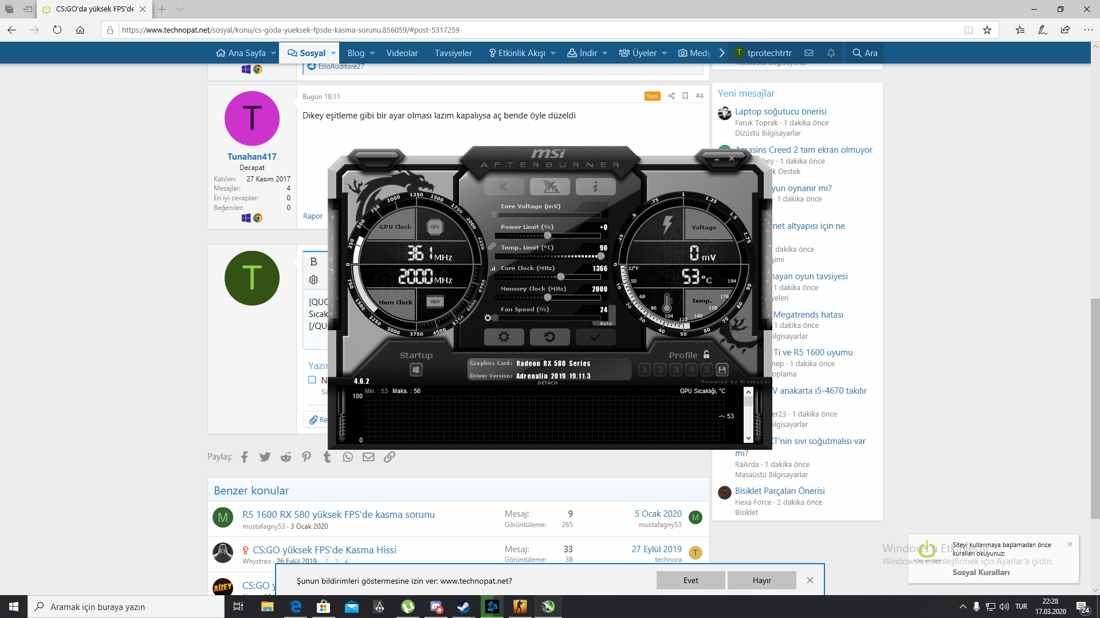Open Laptop soğutucu önerisi thread link
The height and width of the screenshot is (618, 1100).
[780, 112]
